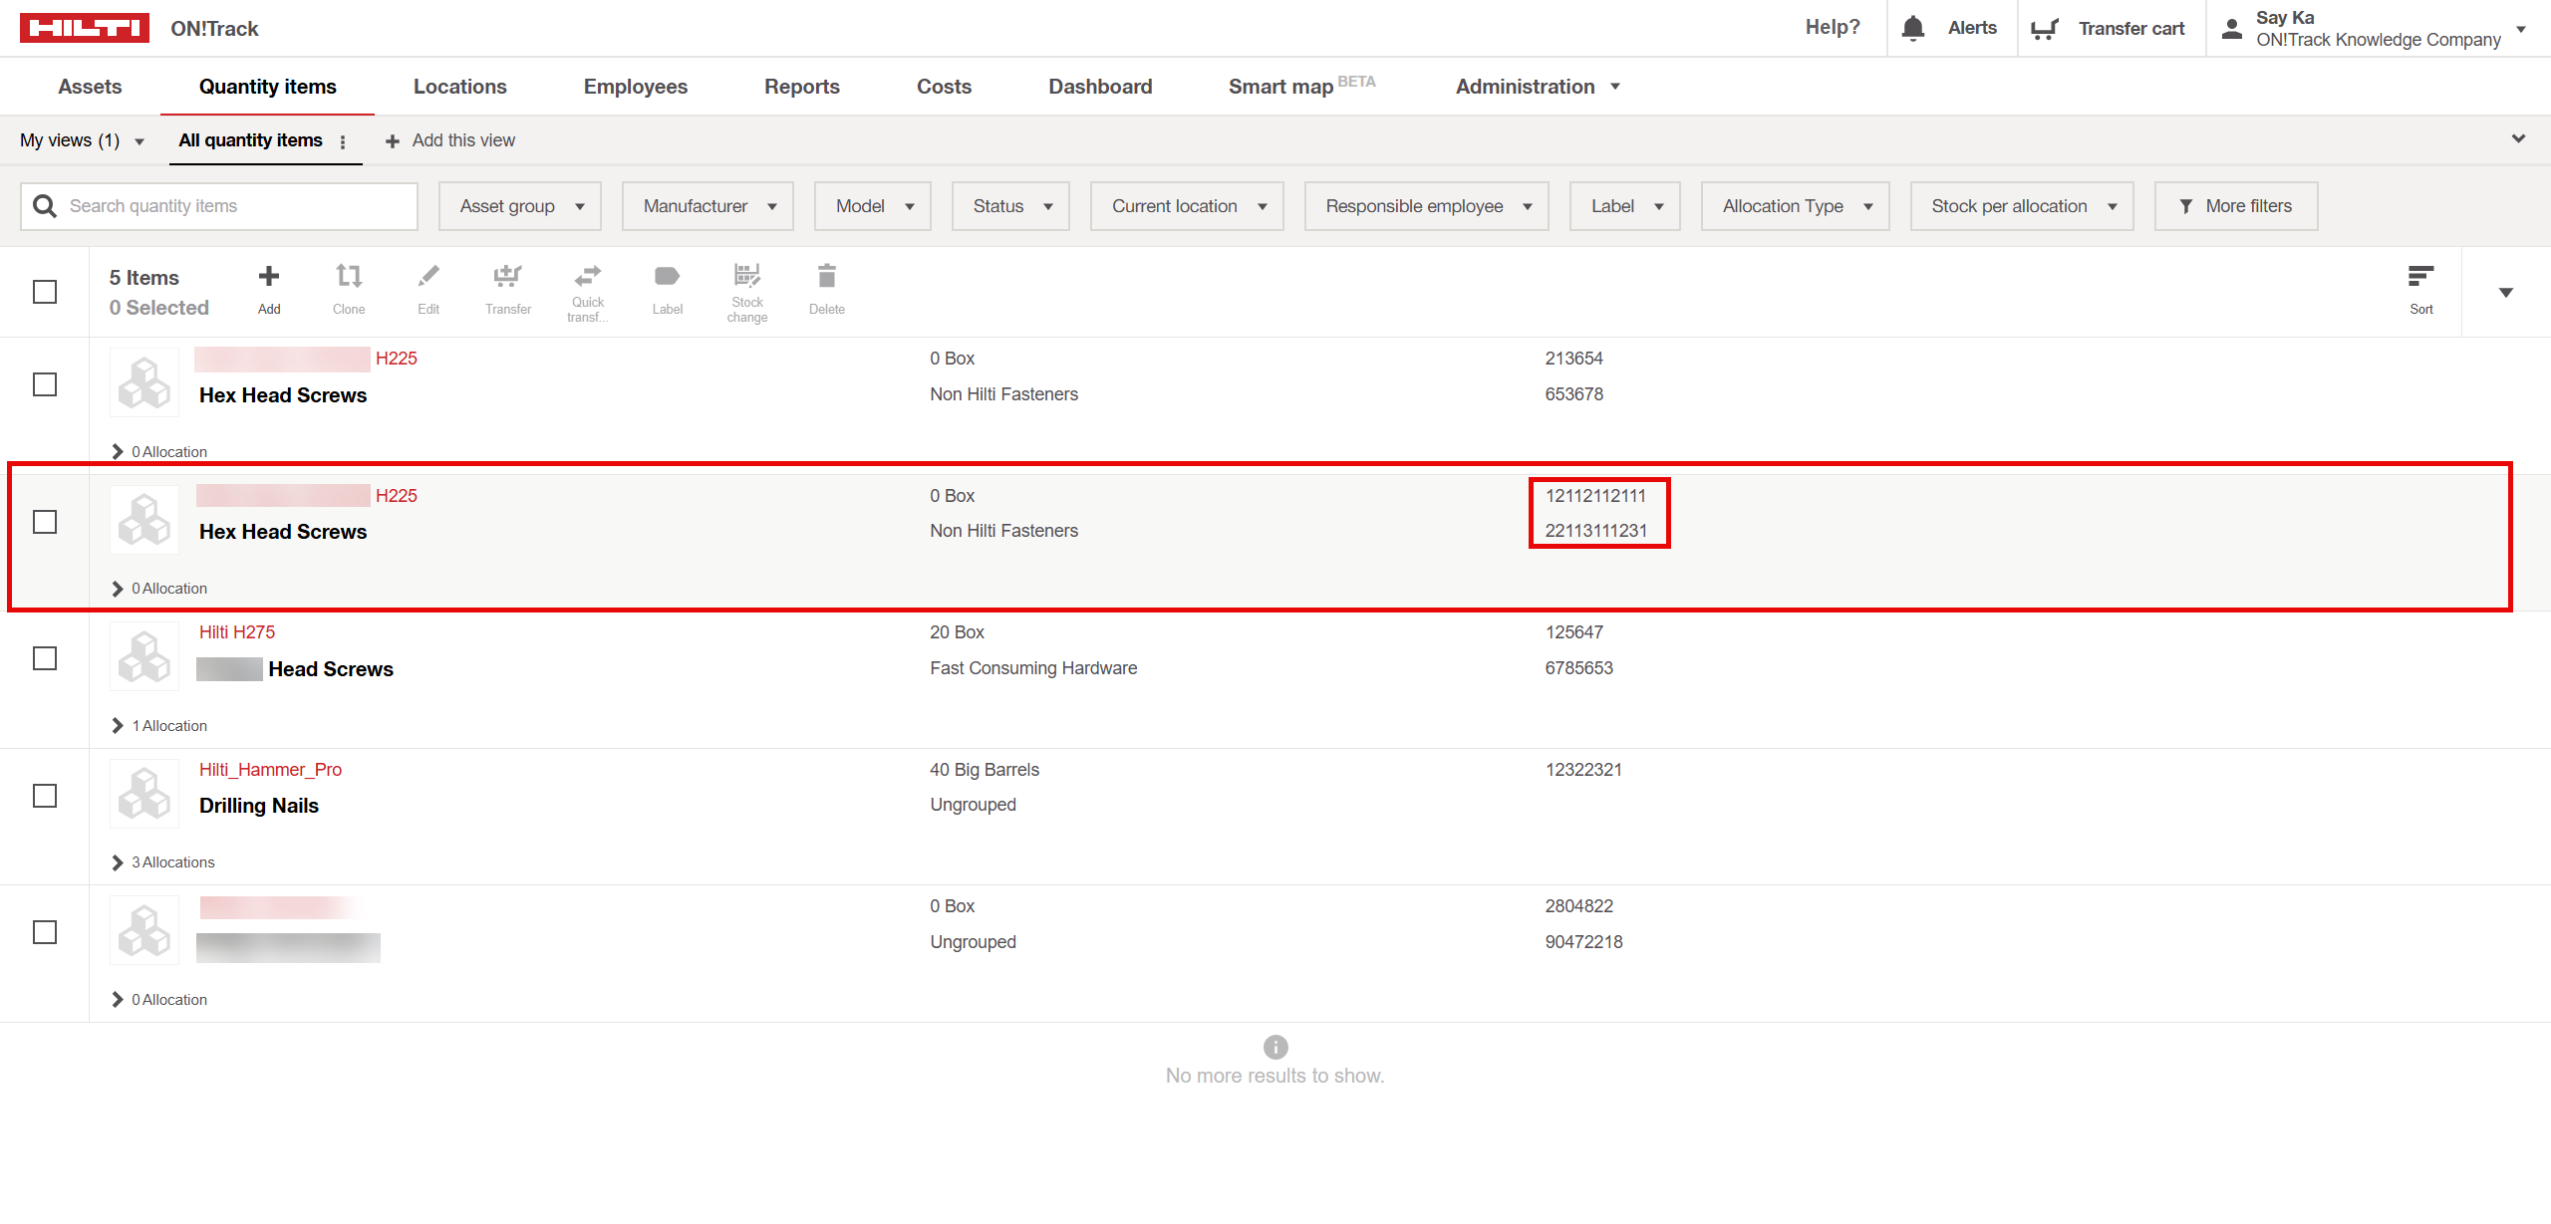The width and height of the screenshot is (2551, 1224).
Task: Click the Add this view link
Action: pos(450,140)
